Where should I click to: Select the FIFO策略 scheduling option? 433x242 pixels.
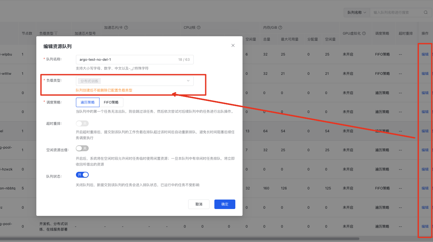(111, 102)
